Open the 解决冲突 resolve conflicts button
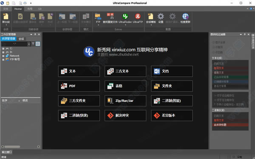The image size is (255, 159). click(125, 115)
